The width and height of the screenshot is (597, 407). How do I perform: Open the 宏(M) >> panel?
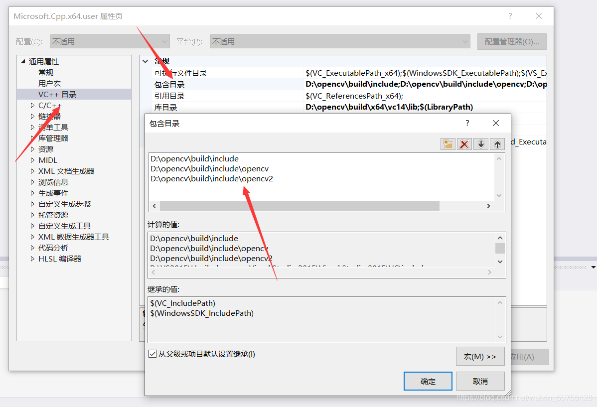(480, 356)
